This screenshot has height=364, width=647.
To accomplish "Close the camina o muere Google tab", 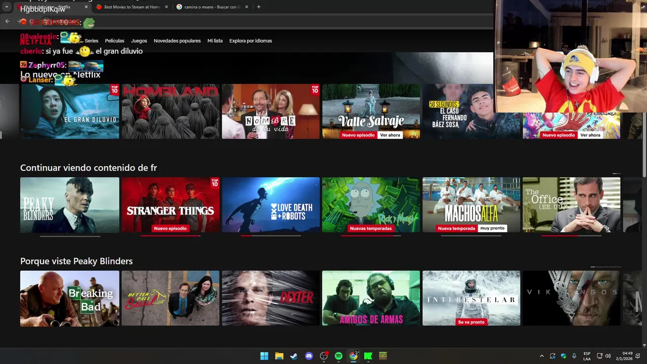I will (246, 7).
